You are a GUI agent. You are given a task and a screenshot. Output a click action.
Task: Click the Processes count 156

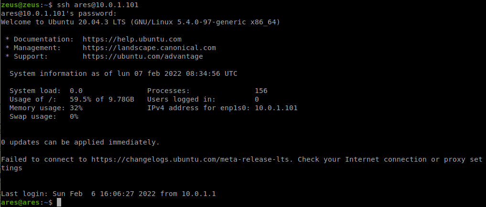pos(261,91)
